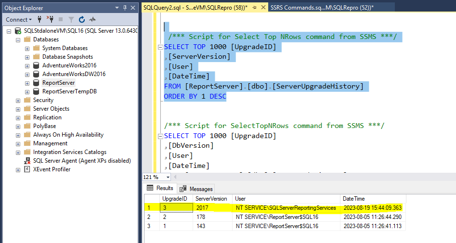Collapse the first SELECT TOP 1000 code block

pyautogui.click(x=160, y=47)
